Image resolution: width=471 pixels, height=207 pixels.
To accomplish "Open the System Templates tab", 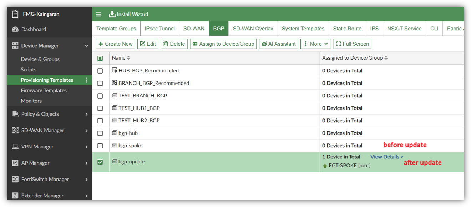I will (303, 29).
